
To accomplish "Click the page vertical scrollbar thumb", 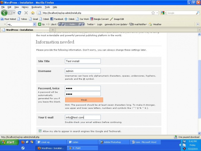I will [199, 89].
